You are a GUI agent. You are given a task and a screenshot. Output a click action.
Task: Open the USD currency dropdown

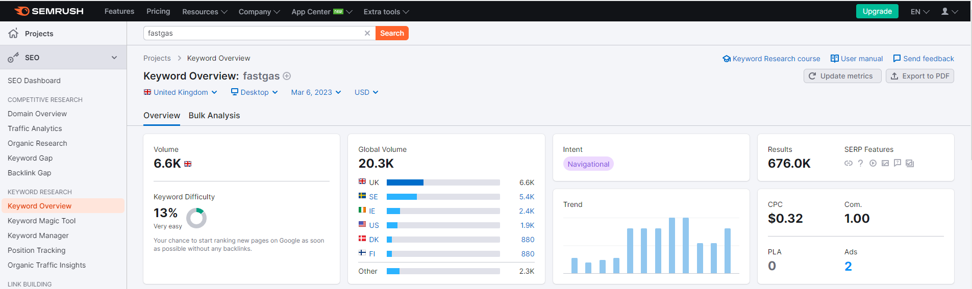click(x=366, y=92)
